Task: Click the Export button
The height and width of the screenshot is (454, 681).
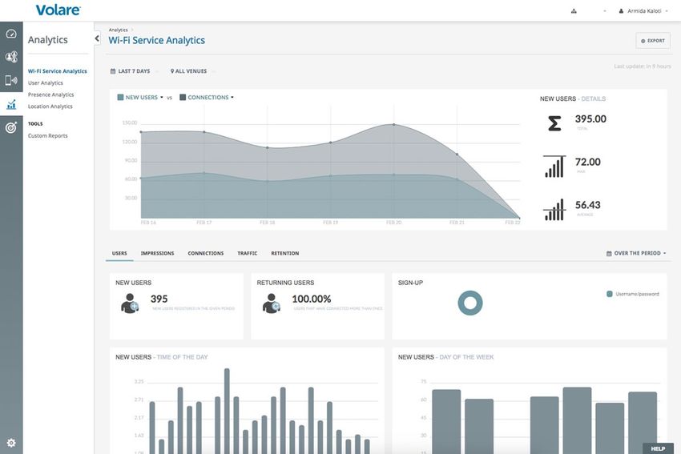Action: tap(653, 40)
